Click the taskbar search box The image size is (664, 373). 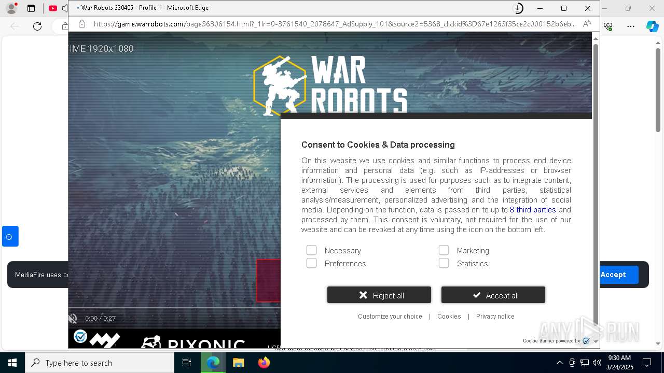[x=100, y=363]
